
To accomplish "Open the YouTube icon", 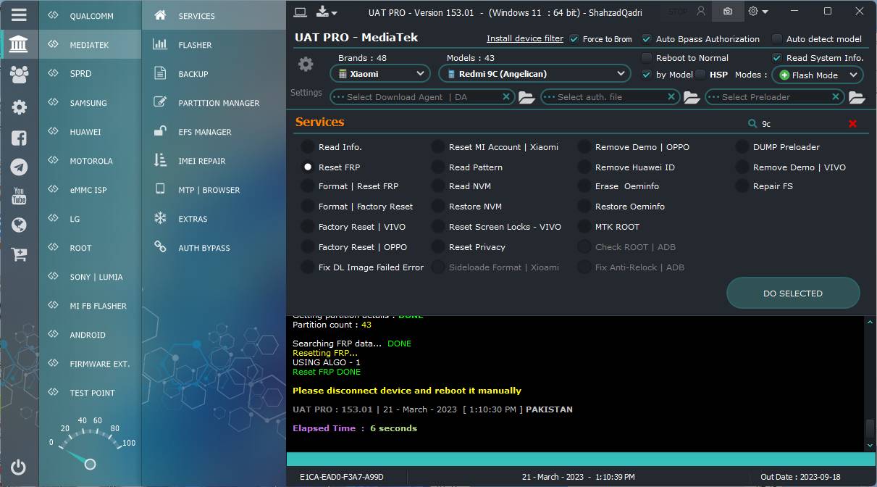I will (19, 196).
